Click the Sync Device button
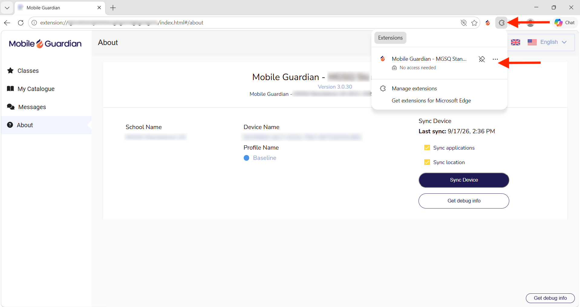580x307 pixels. pyautogui.click(x=464, y=180)
